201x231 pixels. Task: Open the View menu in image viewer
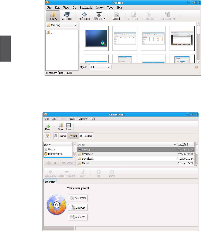pyautogui.click(x=66, y=8)
